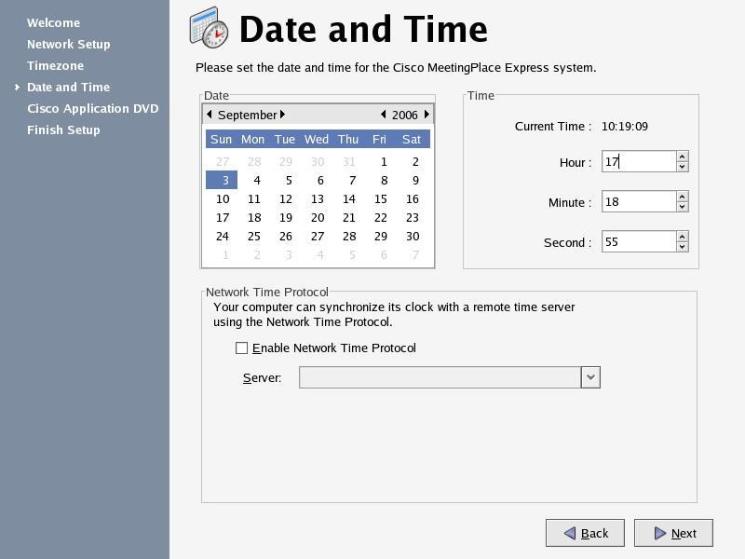This screenshot has width=745, height=559.
Task: Select day 24 in the calendar
Action: coord(223,236)
